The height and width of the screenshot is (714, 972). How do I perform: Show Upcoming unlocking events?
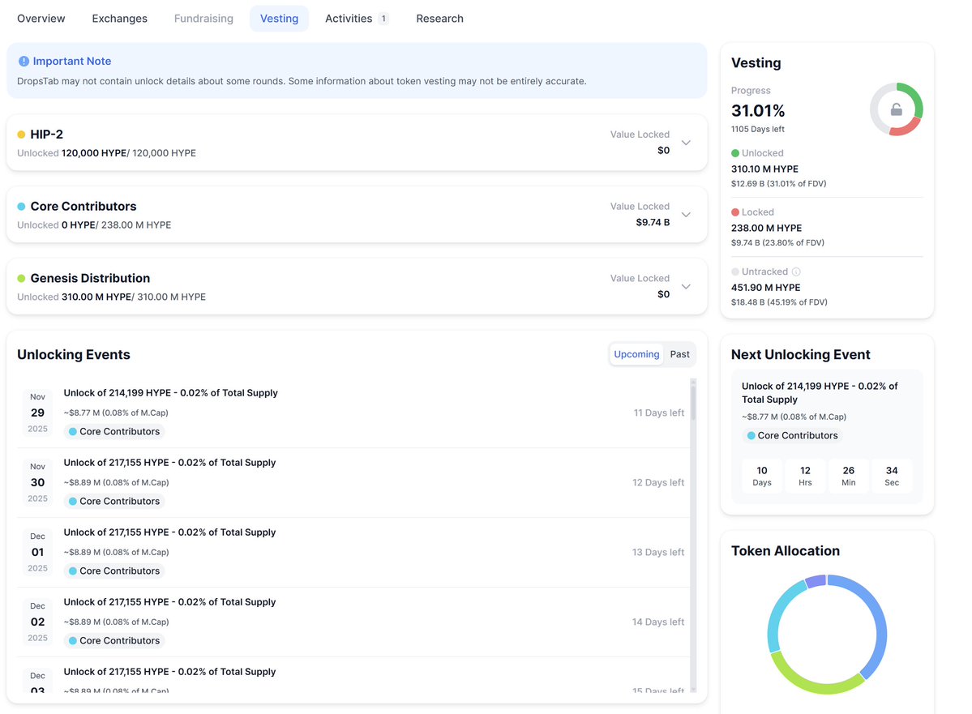[x=636, y=354]
